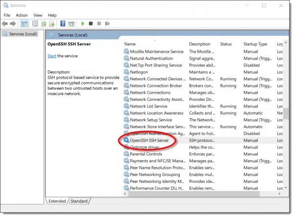Viewport: 294px width, 217px height.
Task: Click the Back arrow in toolbar
Action: (x=6, y=23)
